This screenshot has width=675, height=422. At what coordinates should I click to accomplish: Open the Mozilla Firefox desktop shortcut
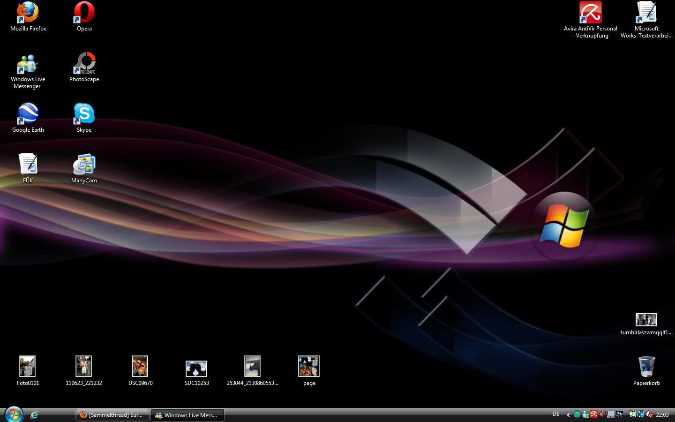tap(28, 13)
